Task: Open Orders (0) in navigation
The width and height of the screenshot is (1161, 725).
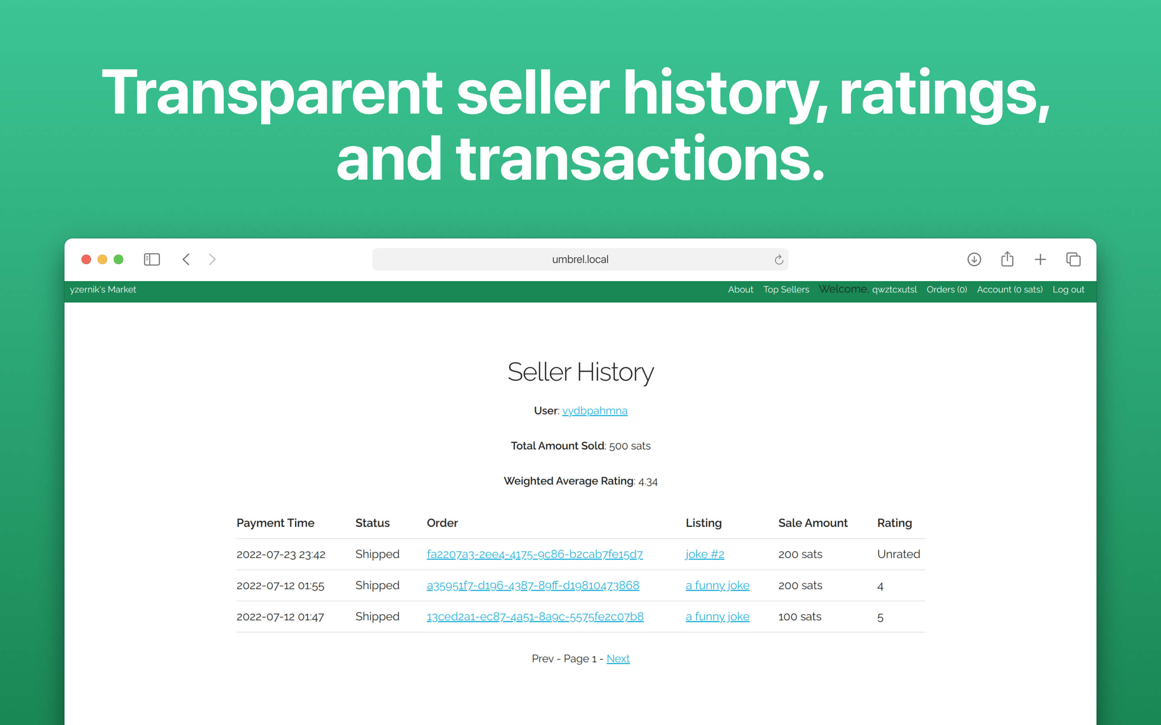Action: pos(946,290)
